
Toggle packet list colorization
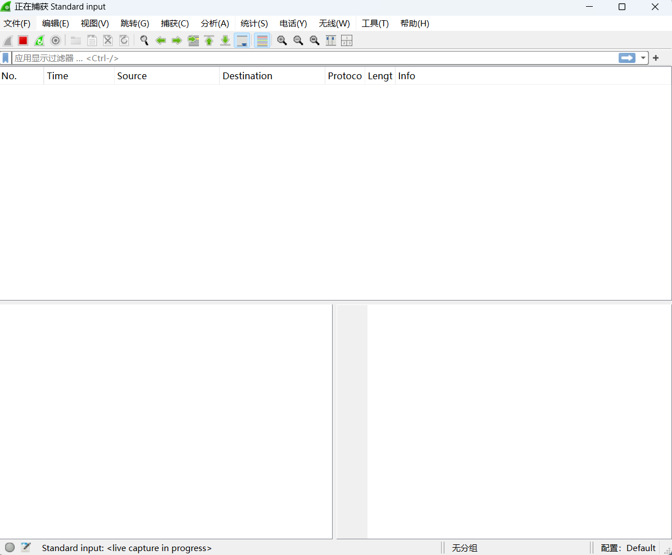point(262,40)
